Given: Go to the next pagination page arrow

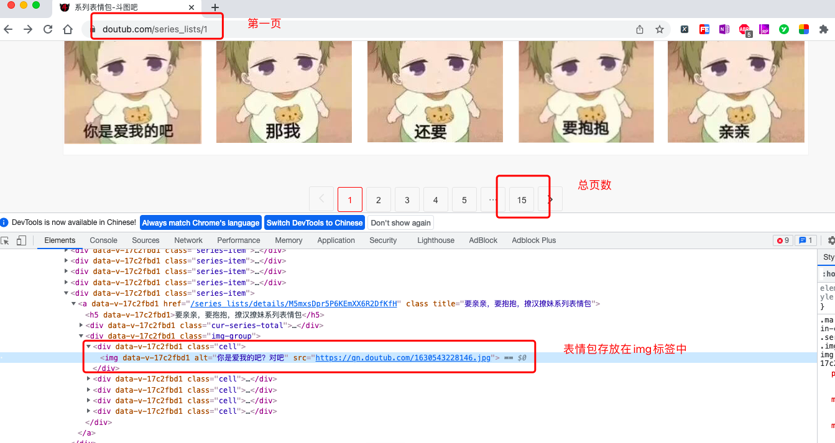Looking at the screenshot, I should 550,199.
